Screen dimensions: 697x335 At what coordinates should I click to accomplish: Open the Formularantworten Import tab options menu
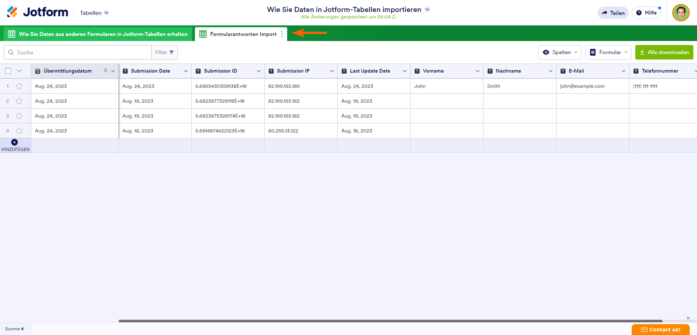(x=282, y=34)
